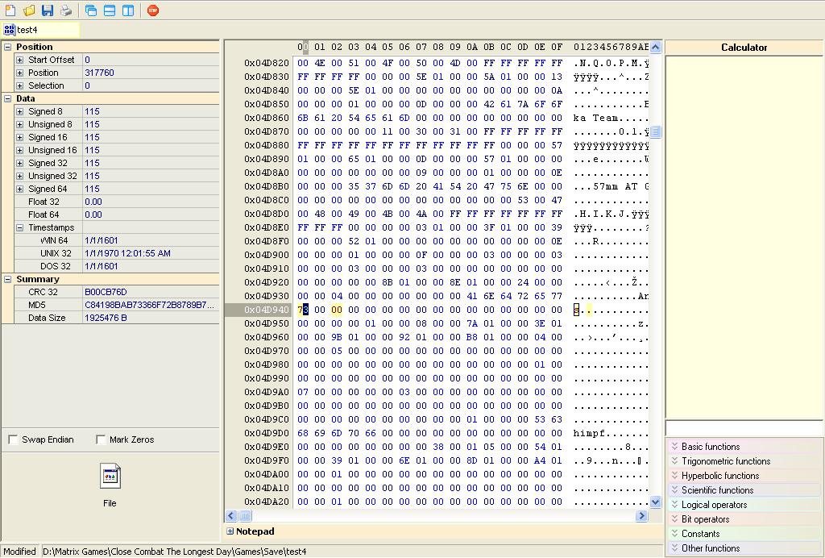The height and width of the screenshot is (558, 825).
Task: Click the Float 32 value 0.00
Action: [93, 202]
